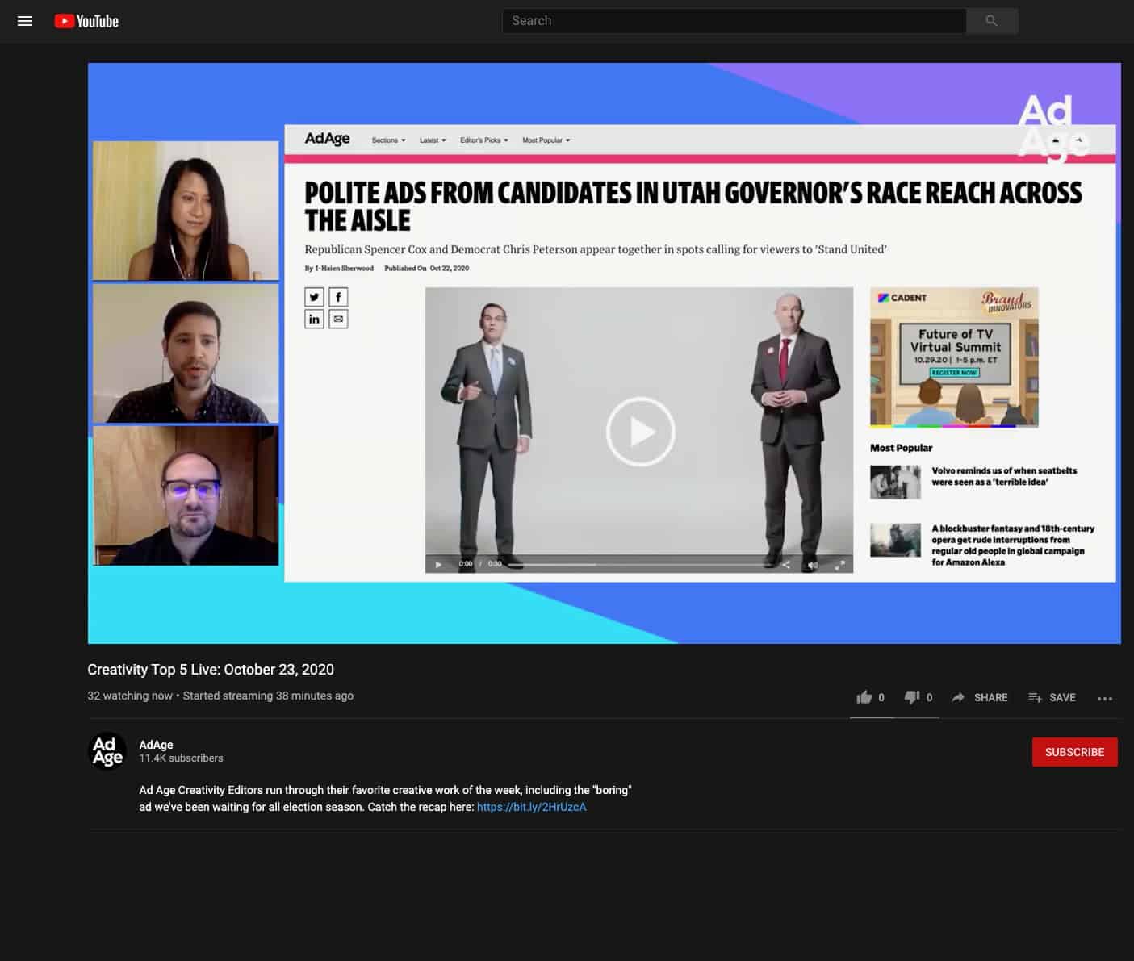This screenshot has height=961, width=1134.
Task: Click the magnifier search button
Action: click(x=992, y=21)
